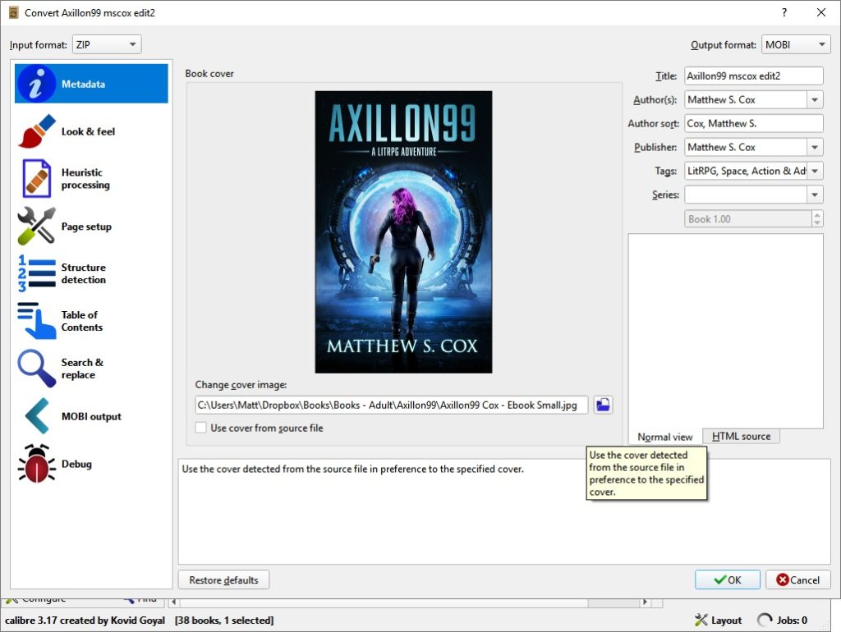This screenshot has width=841, height=632.
Task: Click the Layout label in status bar
Action: click(726, 621)
